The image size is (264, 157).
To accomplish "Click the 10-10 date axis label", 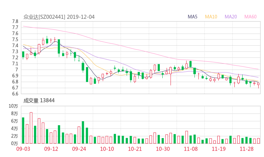I will (107, 149).
